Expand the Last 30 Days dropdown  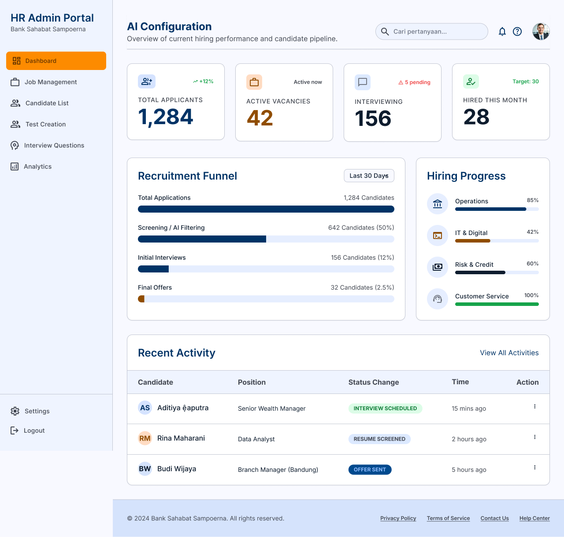tap(369, 176)
